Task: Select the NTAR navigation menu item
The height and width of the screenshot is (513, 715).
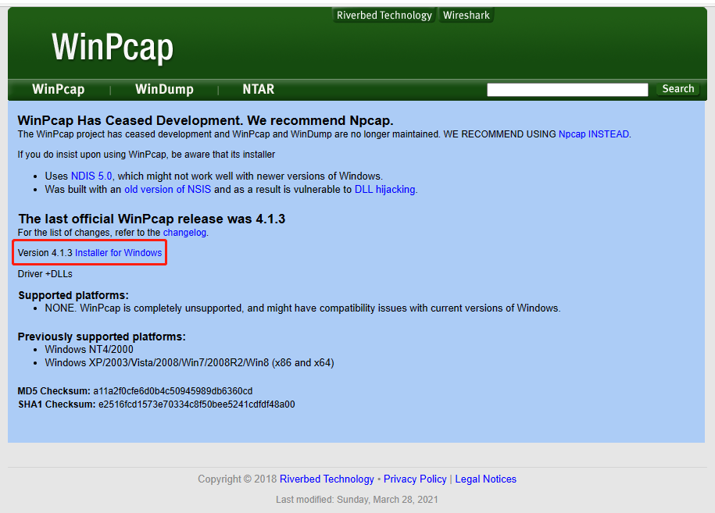Action: coord(258,89)
